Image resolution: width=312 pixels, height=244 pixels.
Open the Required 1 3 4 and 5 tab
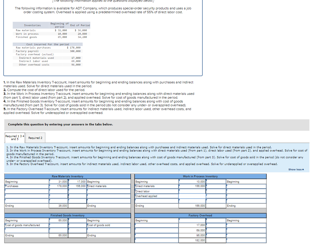point(15,138)
